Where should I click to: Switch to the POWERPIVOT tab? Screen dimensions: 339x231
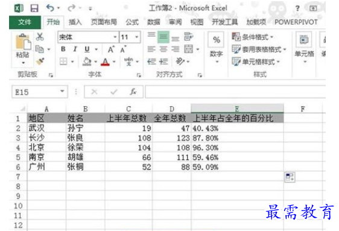296,22
